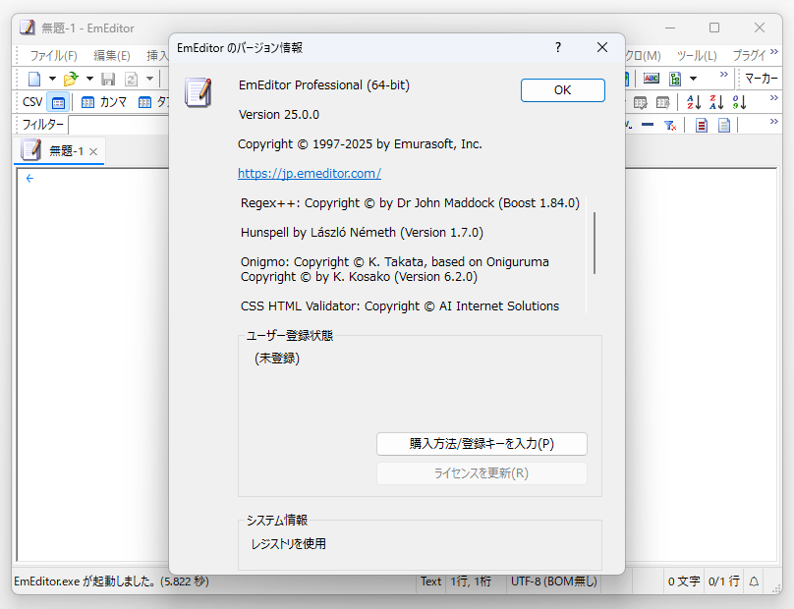The height and width of the screenshot is (609, 794).
Task: Expand the Open file dropdown arrow
Action: pyautogui.click(x=87, y=78)
